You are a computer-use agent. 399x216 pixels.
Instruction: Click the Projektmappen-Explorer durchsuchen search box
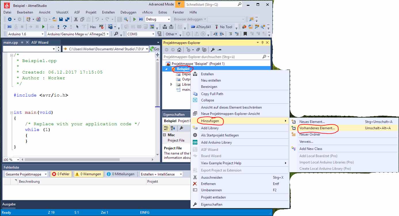click(216, 57)
